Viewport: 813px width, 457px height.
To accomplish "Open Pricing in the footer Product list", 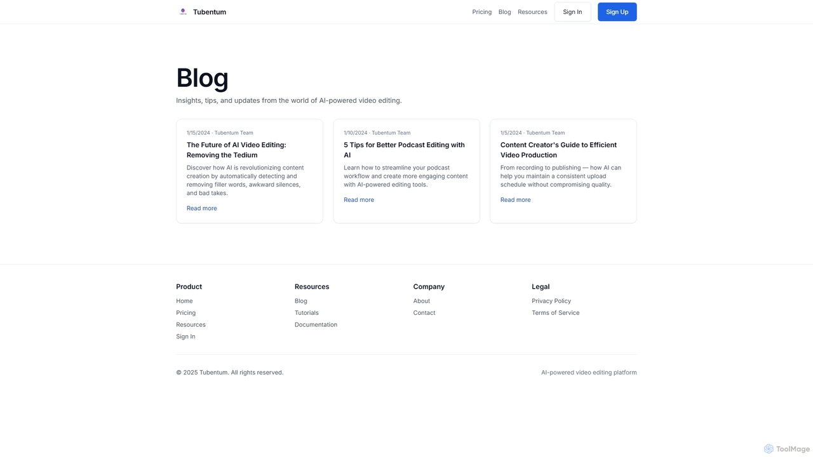I will point(186,313).
